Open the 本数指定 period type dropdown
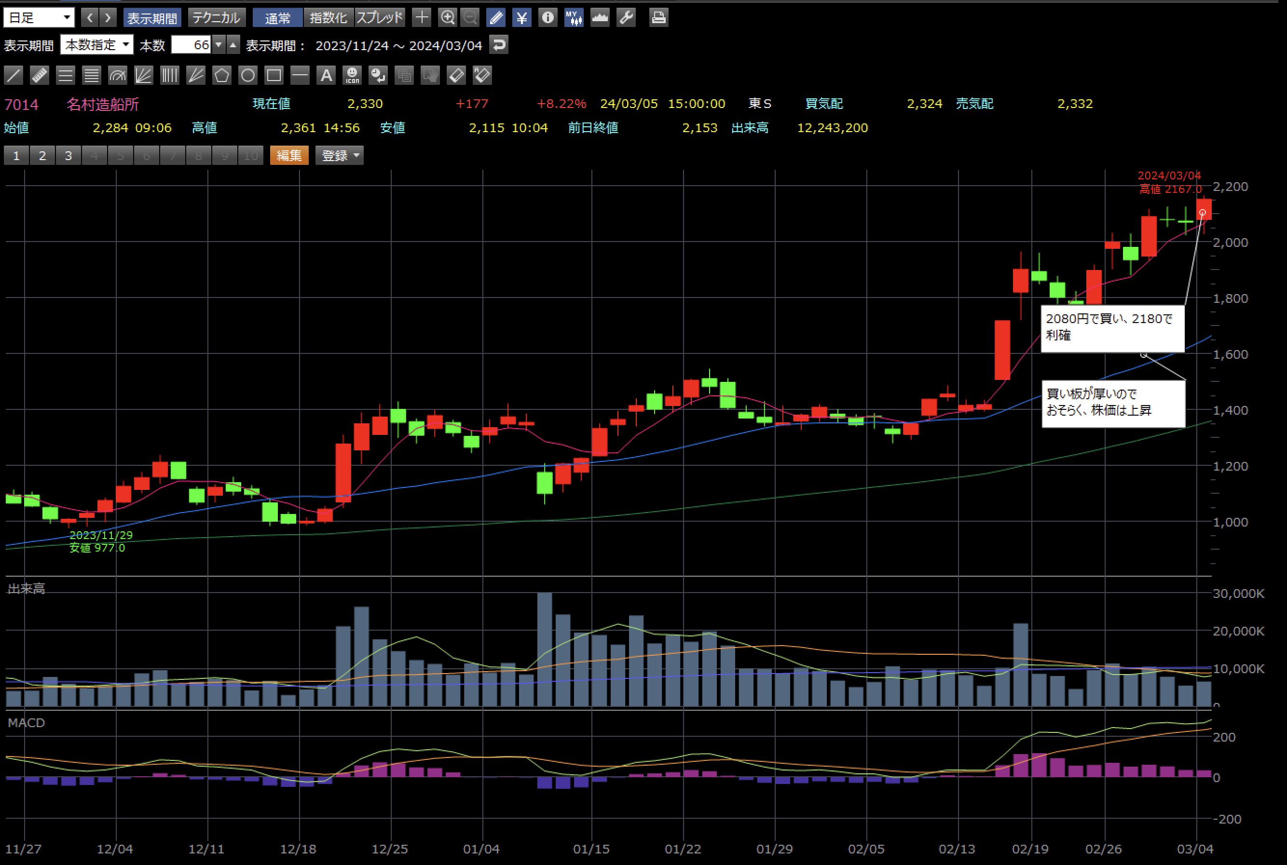Image resolution: width=1287 pixels, height=865 pixels. point(96,45)
